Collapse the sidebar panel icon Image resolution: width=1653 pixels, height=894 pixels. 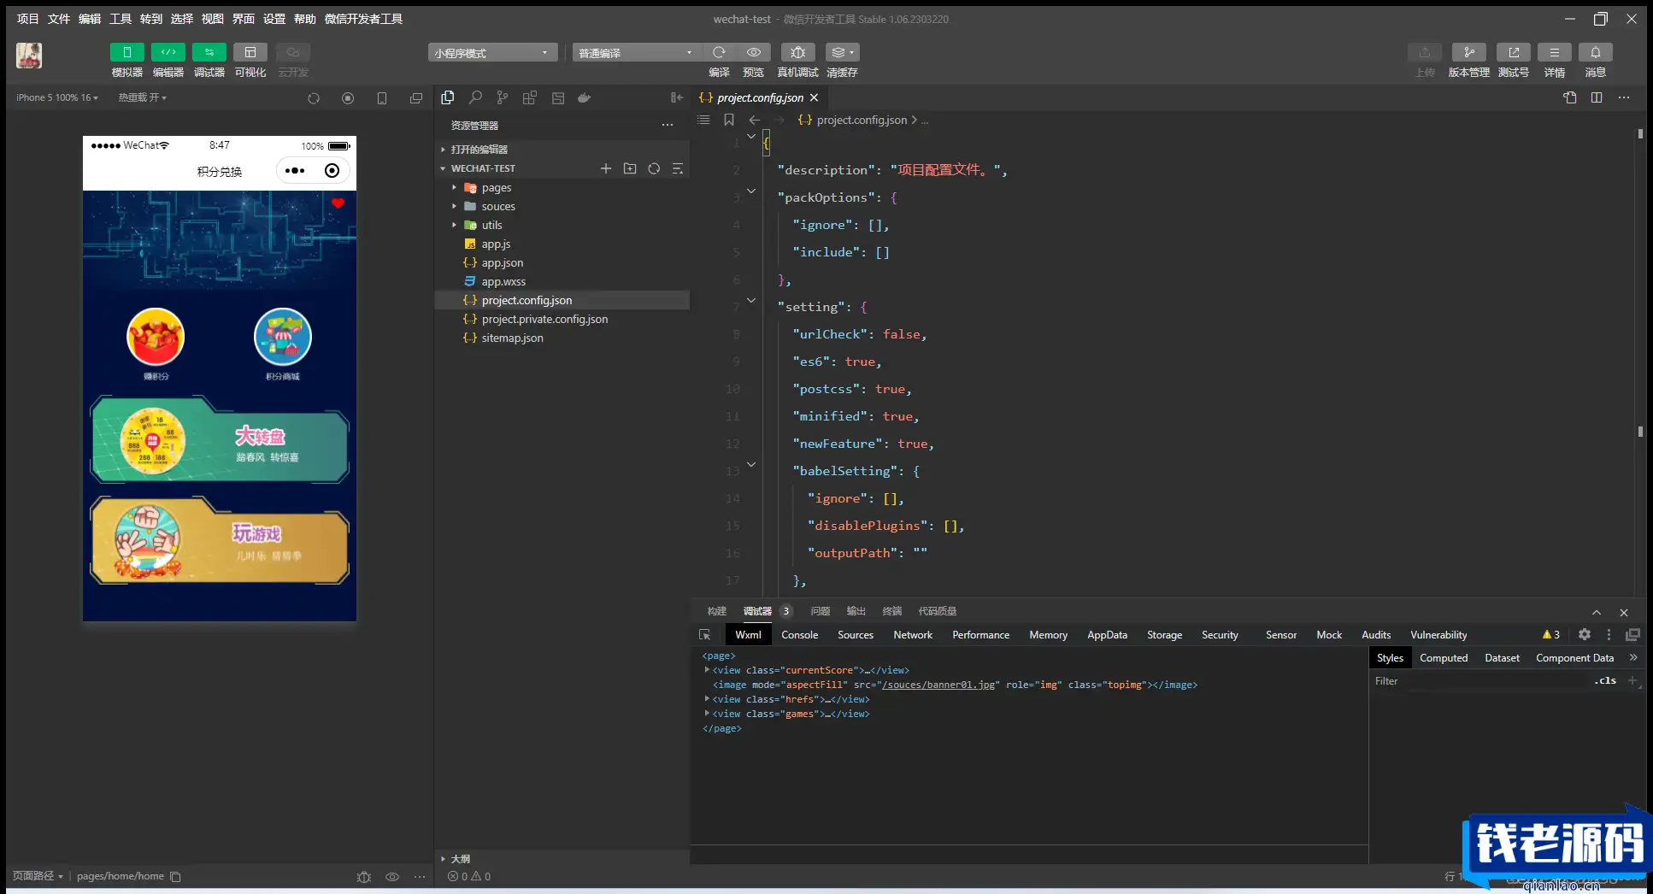[677, 97]
